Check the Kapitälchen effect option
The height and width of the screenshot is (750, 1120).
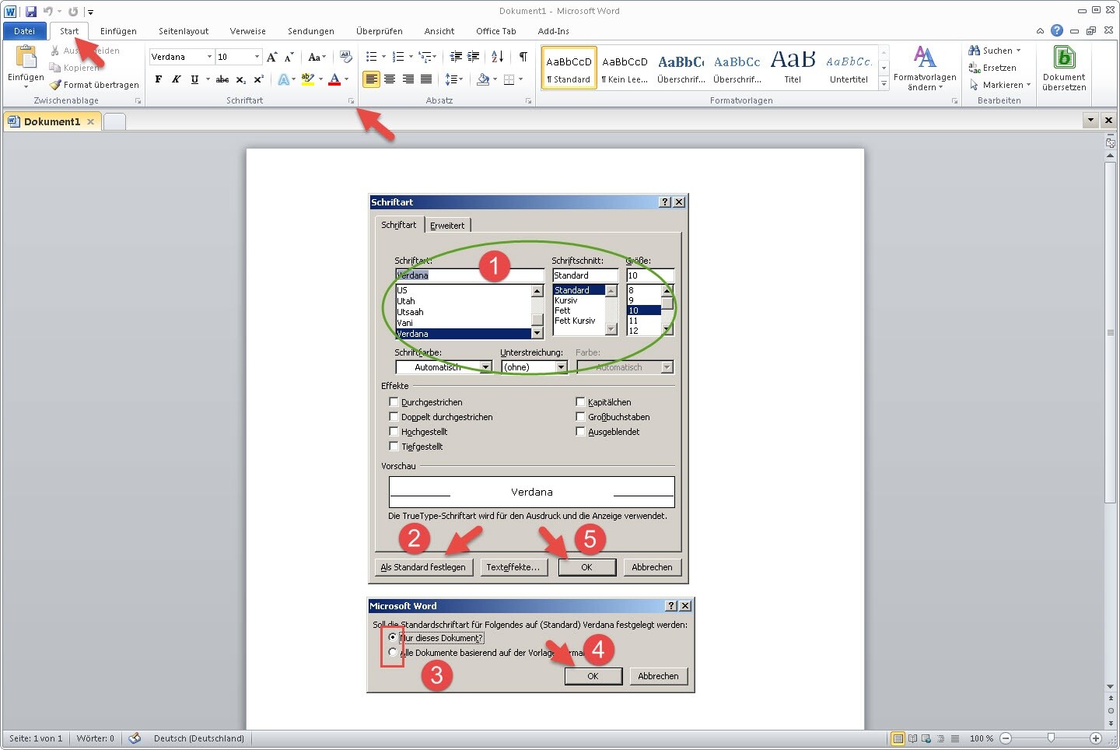580,402
